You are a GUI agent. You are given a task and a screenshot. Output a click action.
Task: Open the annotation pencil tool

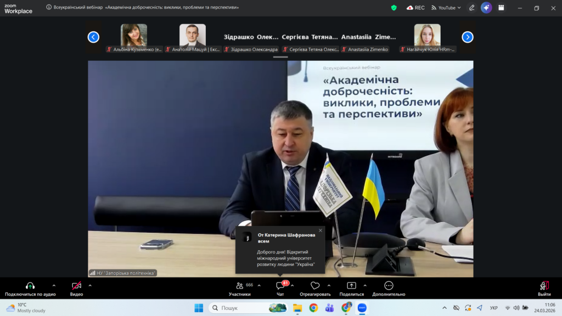click(x=471, y=8)
